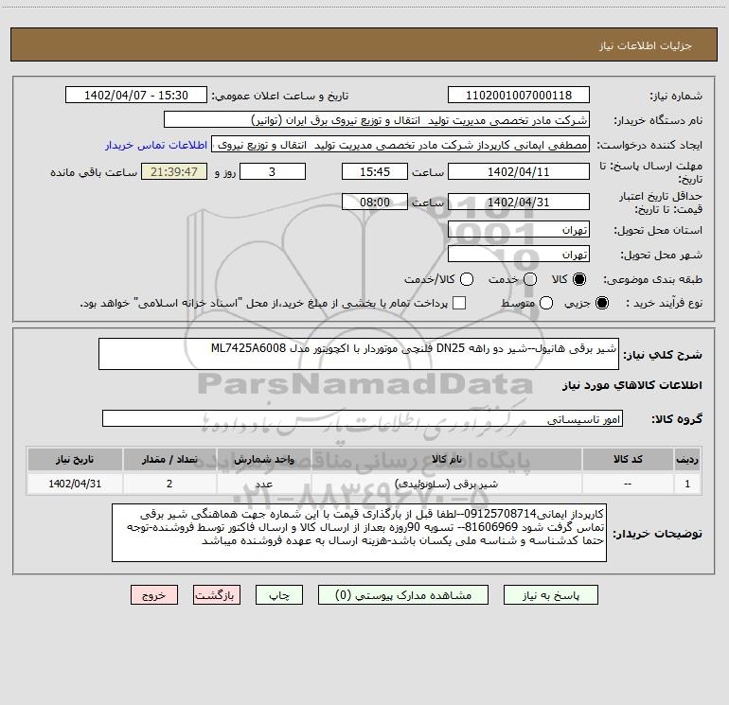Image resolution: width=729 pixels, height=705 pixels.
Task: Click the general description field with ML7425A6008
Action: [359, 354]
